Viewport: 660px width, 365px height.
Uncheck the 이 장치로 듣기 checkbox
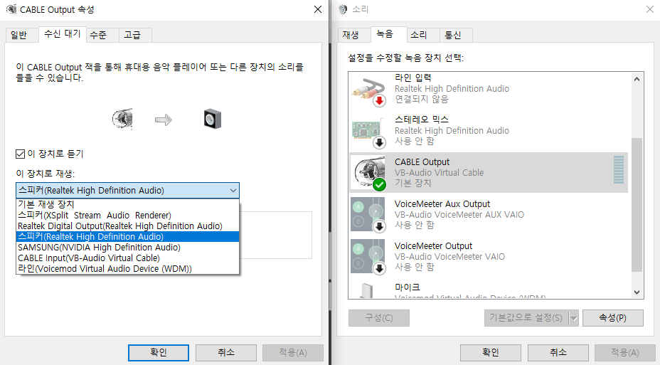click(20, 154)
